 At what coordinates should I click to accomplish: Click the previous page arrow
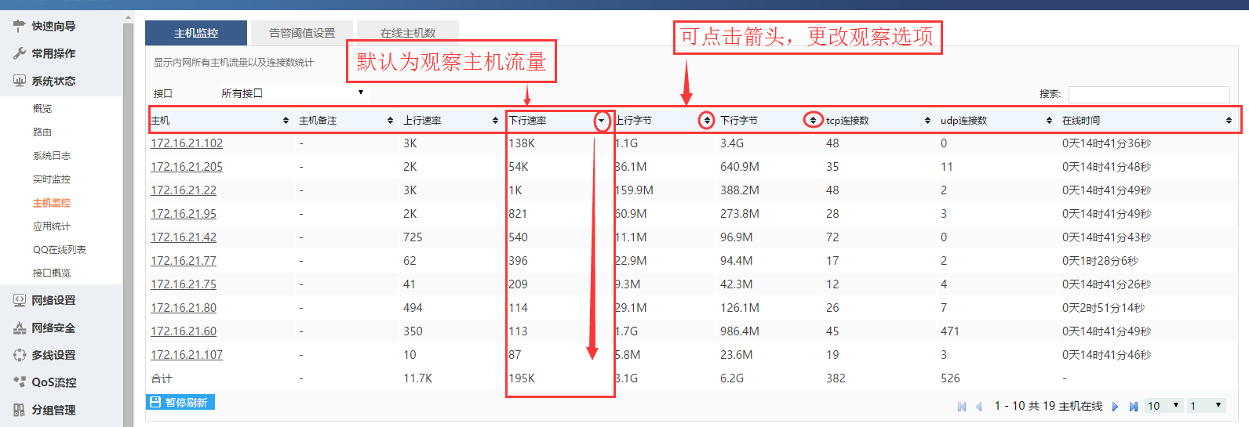coord(978,407)
